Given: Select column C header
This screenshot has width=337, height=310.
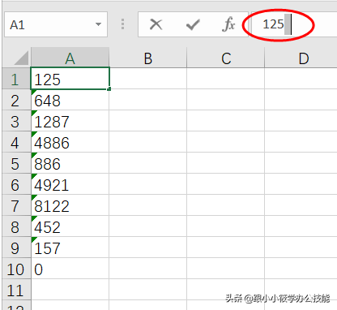Looking at the screenshot, I should [x=225, y=58].
